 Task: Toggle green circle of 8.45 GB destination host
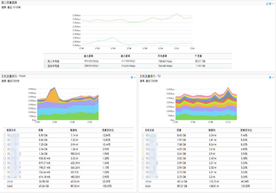[x=143, y=135]
